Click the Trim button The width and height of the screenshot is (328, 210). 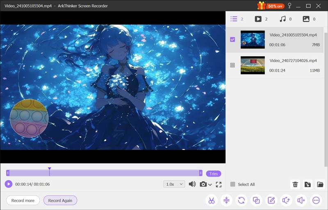pyautogui.click(x=213, y=174)
